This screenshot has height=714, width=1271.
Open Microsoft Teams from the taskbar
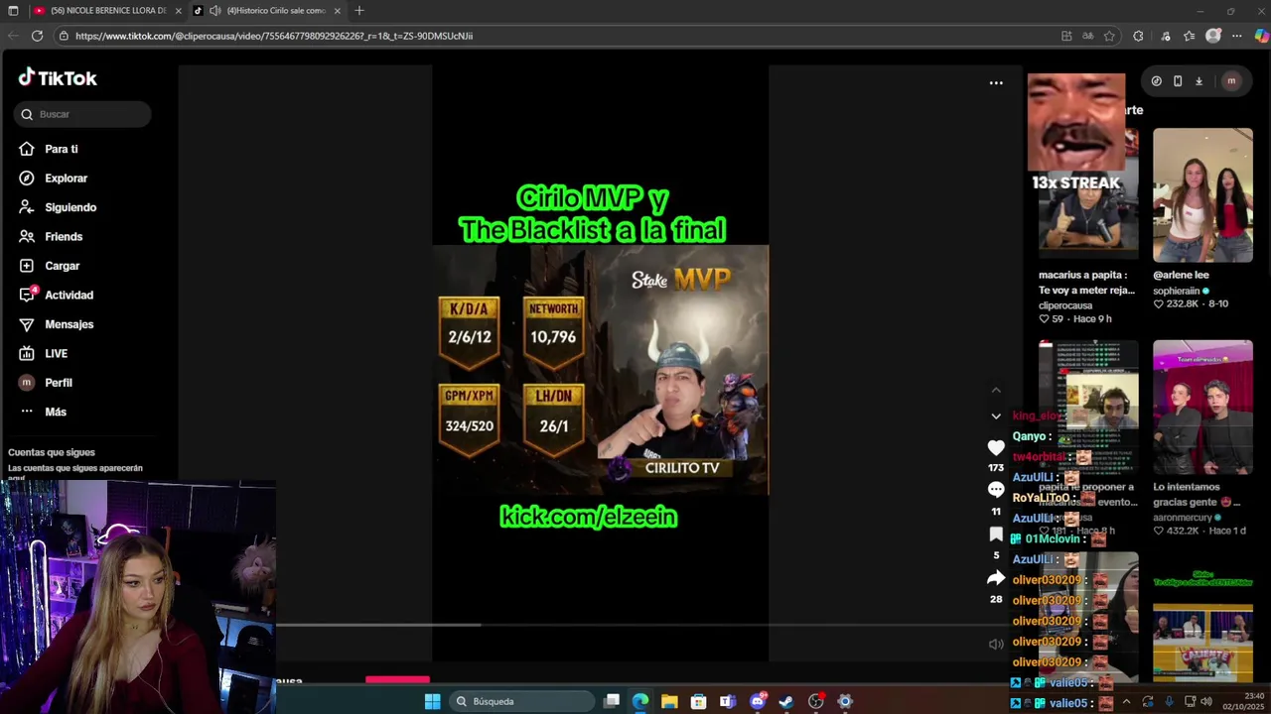pyautogui.click(x=728, y=701)
